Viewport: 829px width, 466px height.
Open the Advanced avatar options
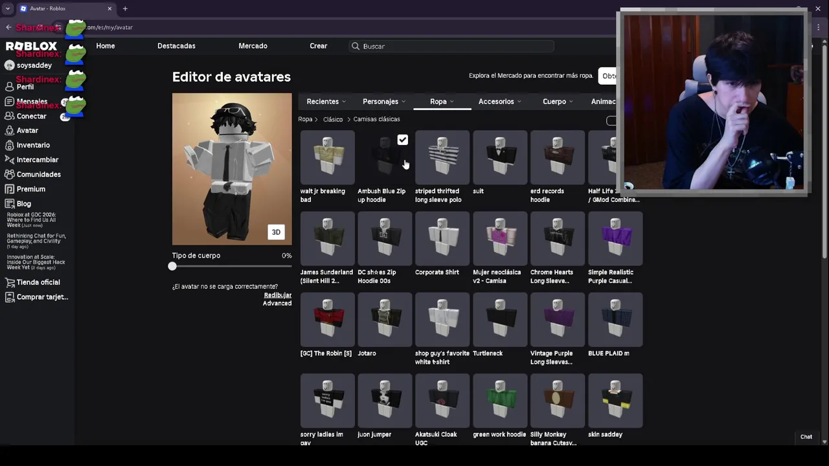coord(277,304)
